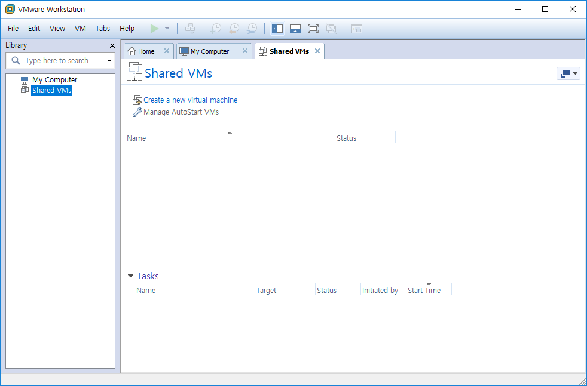Viewport: 587px width, 386px height.
Task: Sort tasks by Initiated by column
Action: click(x=383, y=291)
